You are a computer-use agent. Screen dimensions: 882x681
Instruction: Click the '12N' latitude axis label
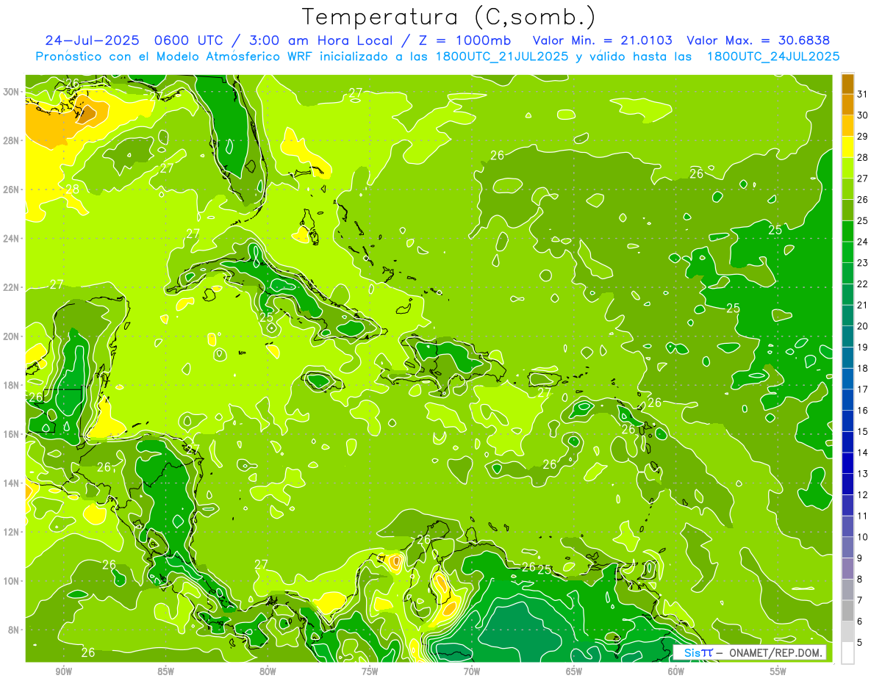tap(12, 532)
